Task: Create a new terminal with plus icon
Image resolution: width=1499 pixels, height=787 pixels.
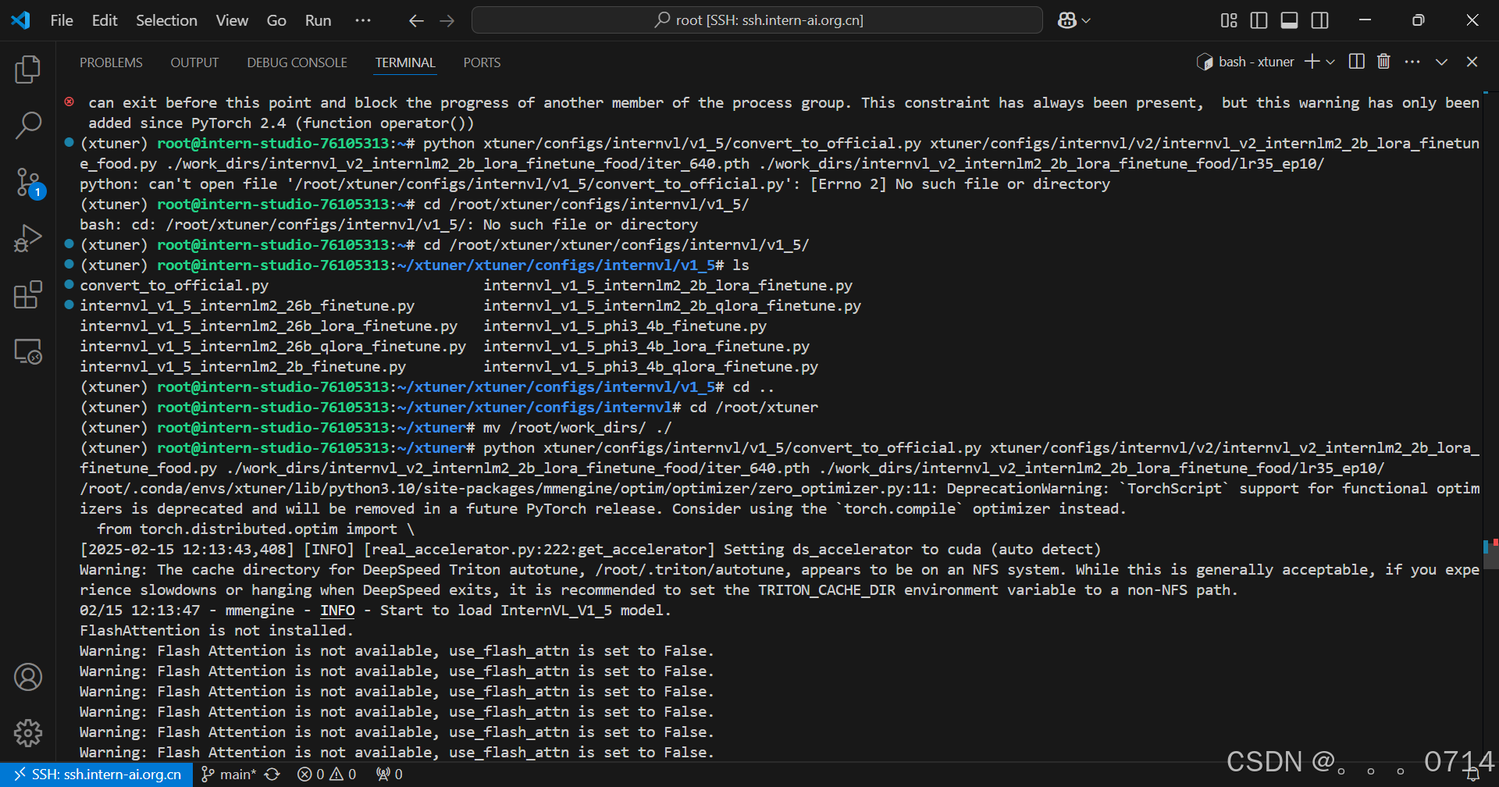Action: pos(1312,62)
